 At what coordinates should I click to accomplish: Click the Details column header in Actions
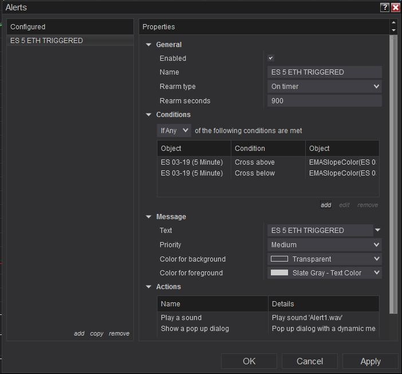(x=324, y=304)
